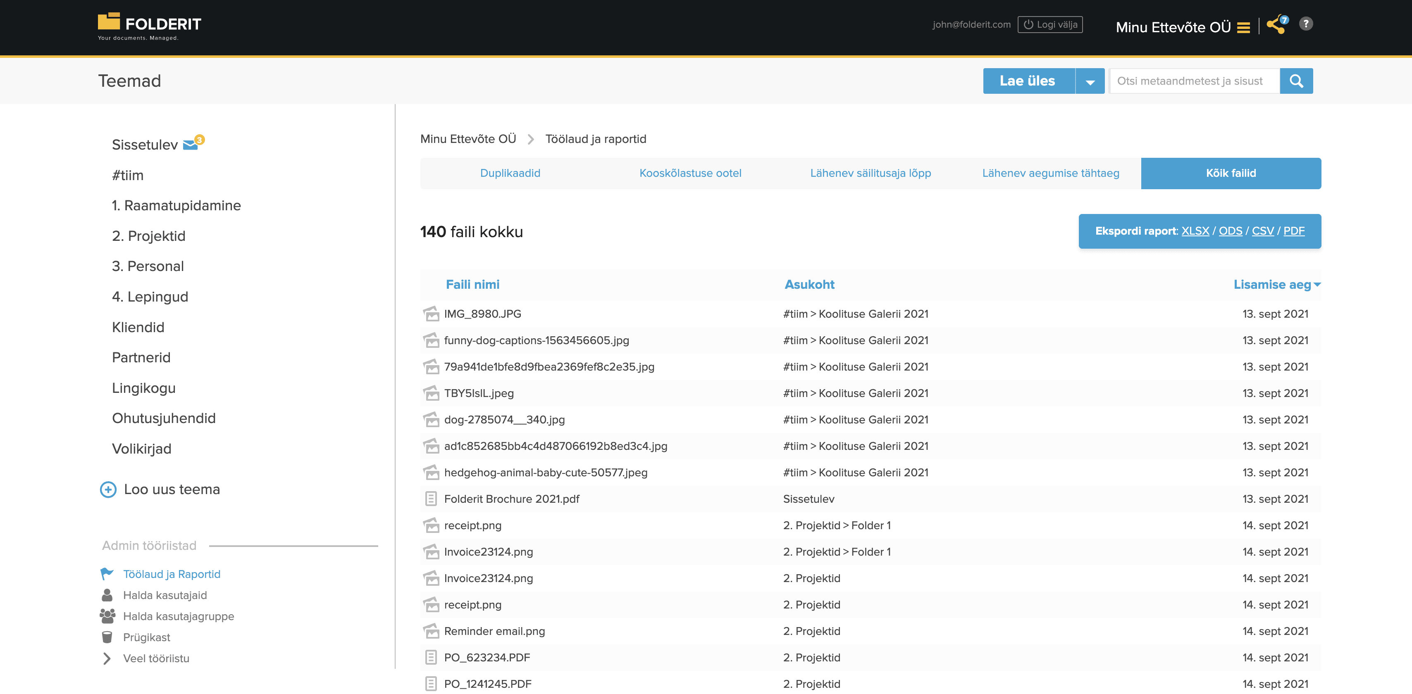Viewport: 1412px width, 694px height.
Task: Open the Partnerid theme
Action: 141,357
